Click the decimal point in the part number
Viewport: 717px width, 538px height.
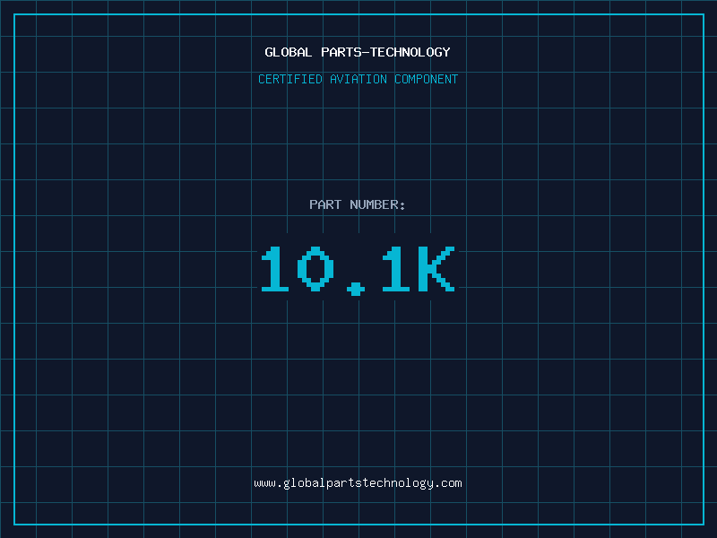click(357, 288)
